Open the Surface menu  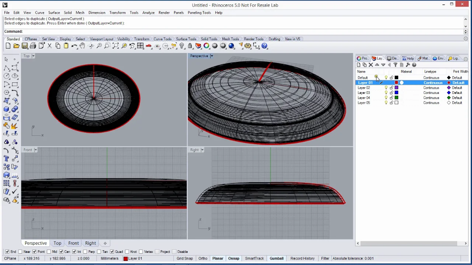tap(54, 13)
